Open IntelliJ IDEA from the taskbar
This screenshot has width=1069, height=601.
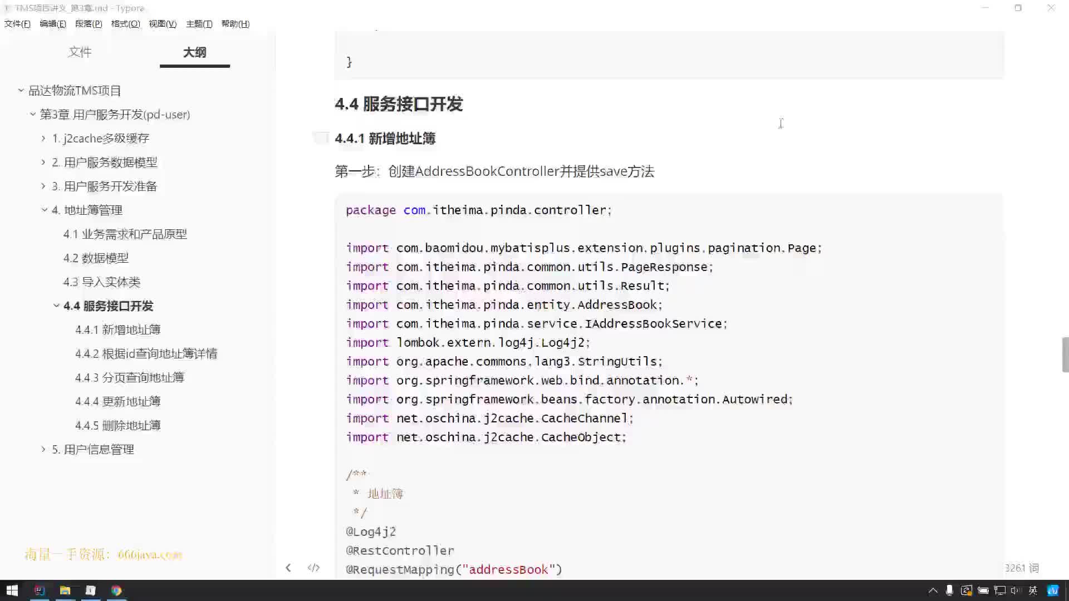pyautogui.click(x=40, y=590)
